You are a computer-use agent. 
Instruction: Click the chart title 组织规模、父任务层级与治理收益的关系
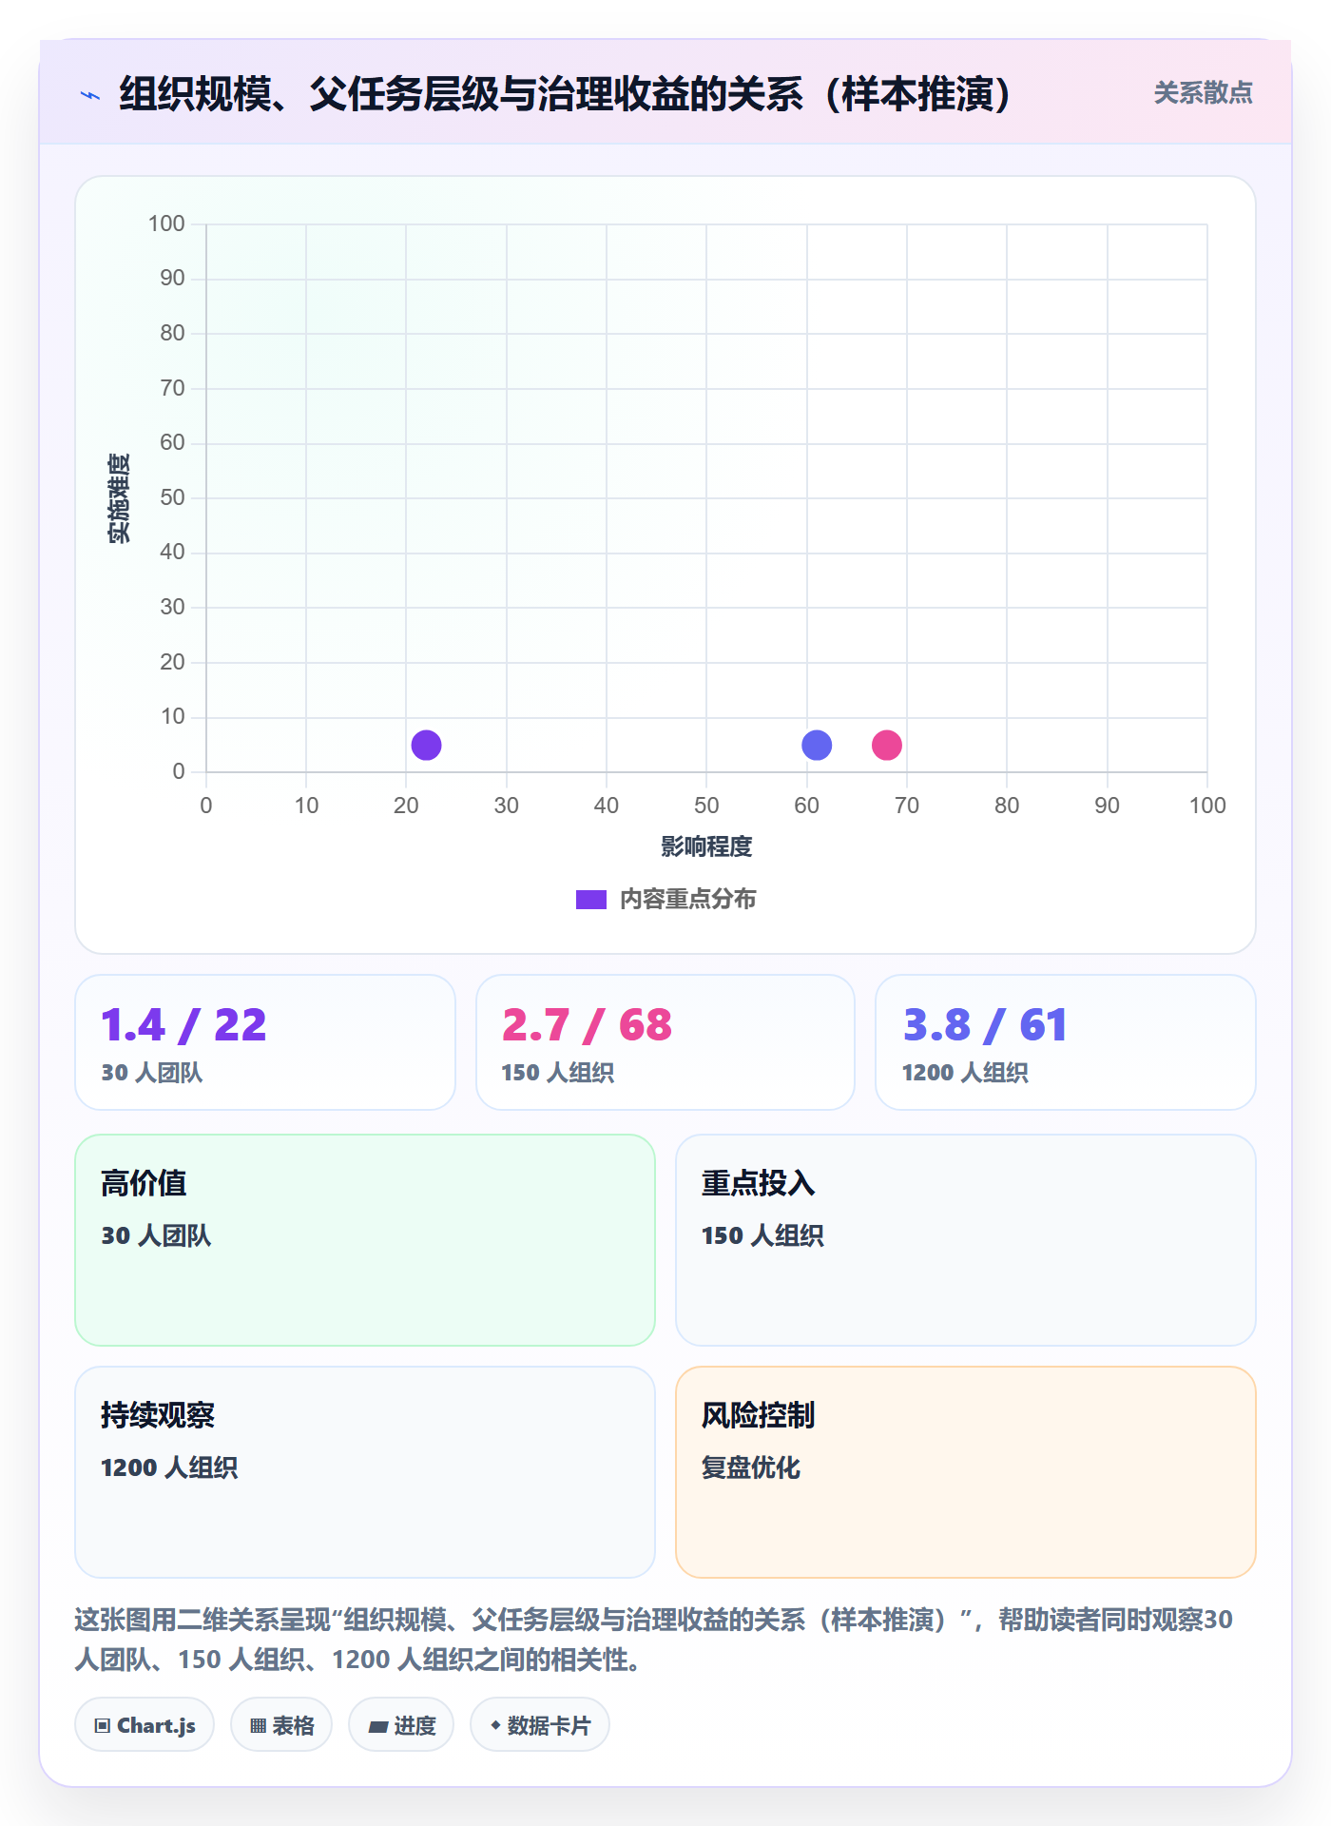[x=565, y=94]
